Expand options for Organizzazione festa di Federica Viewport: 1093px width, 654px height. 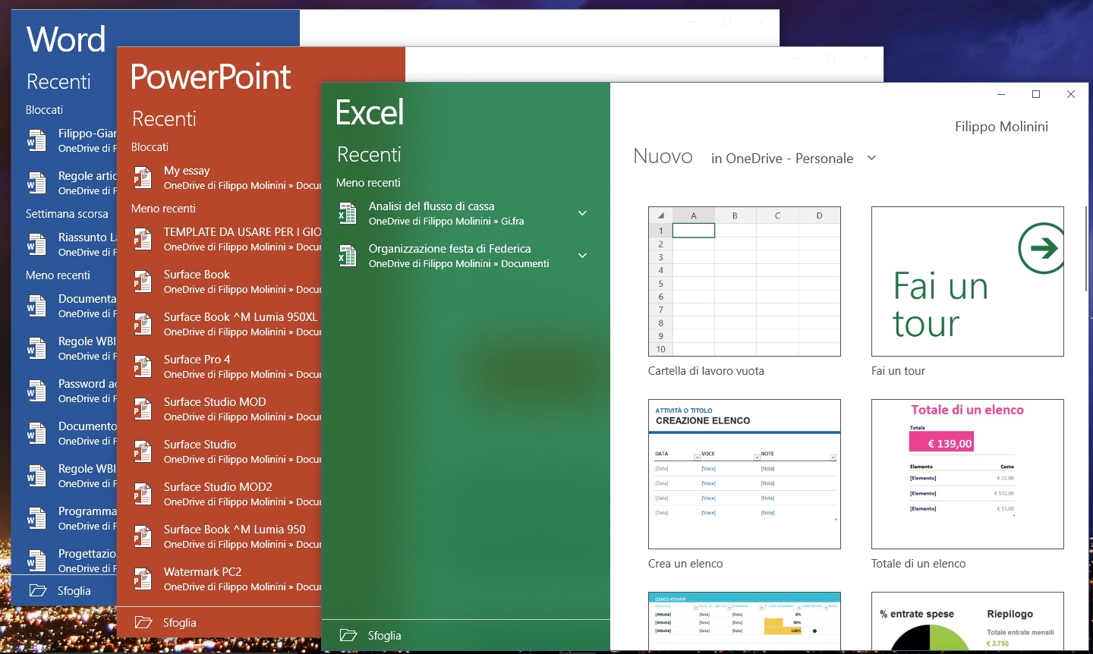click(x=582, y=256)
